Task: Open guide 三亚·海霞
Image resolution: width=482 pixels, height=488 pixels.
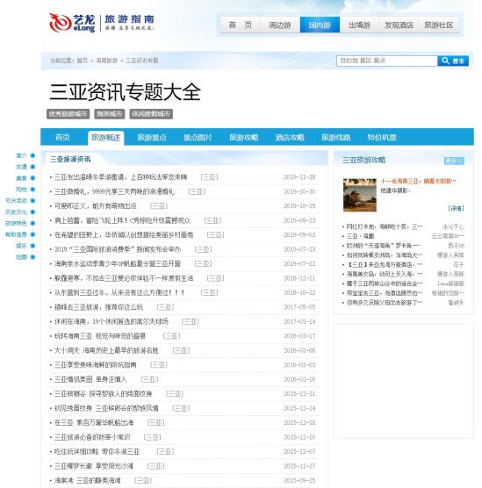Action: point(360,236)
